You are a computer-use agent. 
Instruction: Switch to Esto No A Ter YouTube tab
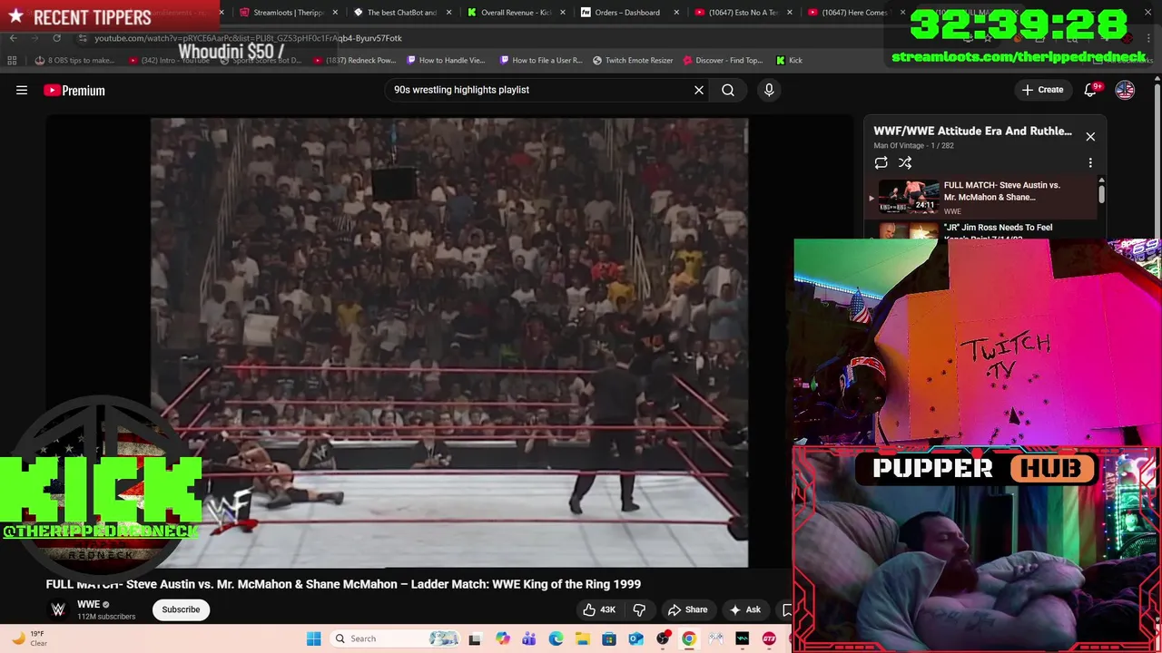pyautogui.click(x=740, y=13)
